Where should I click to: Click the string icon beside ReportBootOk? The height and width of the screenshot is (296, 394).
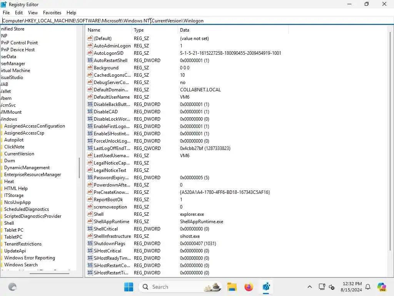[x=90, y=199]
